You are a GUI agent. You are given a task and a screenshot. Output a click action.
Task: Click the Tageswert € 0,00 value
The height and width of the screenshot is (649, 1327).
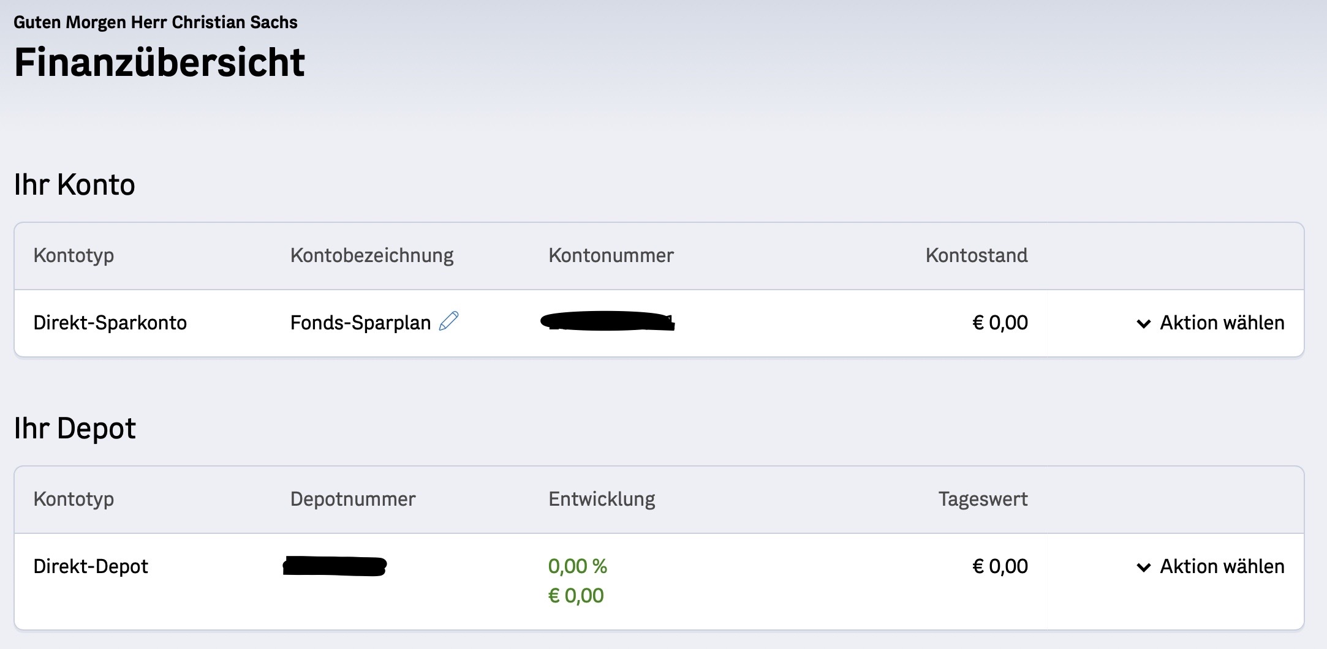(x=1000, y=566)
